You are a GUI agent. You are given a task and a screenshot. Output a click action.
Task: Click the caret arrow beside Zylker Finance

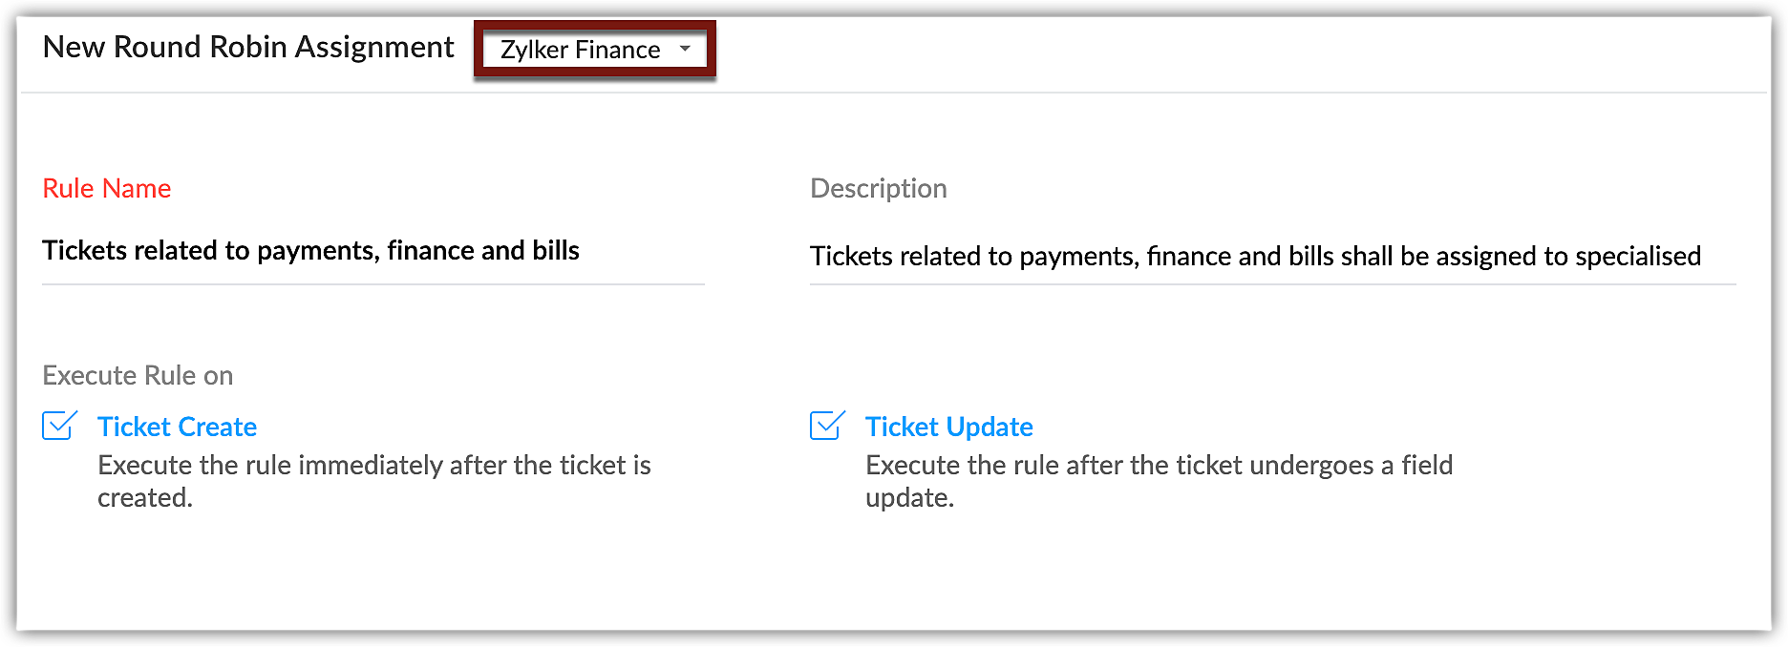pos(685,49)
